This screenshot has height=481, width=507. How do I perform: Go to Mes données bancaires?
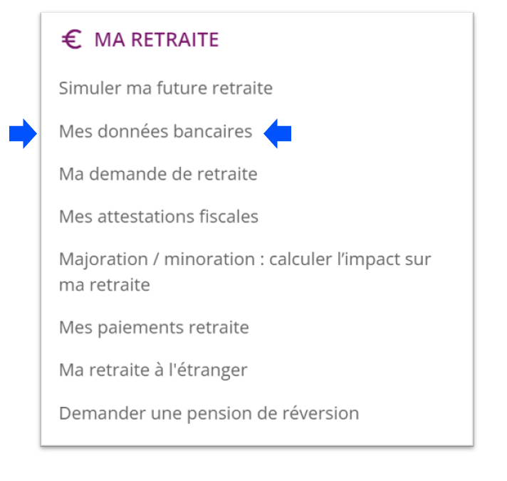155,132
